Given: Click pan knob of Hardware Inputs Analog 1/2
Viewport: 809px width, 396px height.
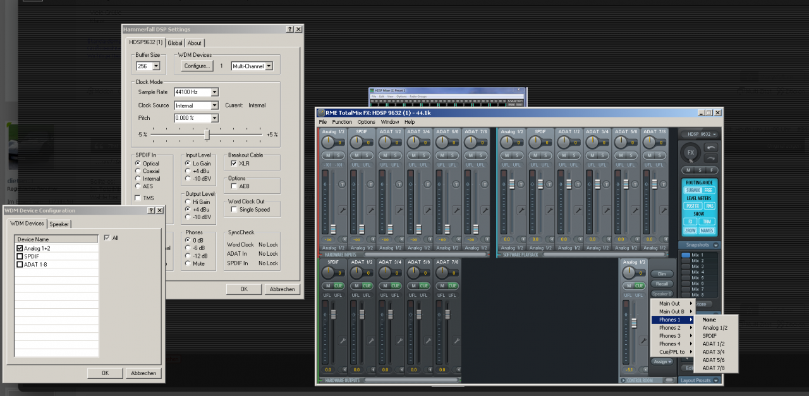Looking at the screenshot, I should [x=328, y=142].
